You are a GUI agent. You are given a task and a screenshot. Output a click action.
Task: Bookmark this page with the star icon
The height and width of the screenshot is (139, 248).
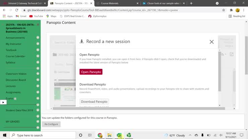point(224,10)
